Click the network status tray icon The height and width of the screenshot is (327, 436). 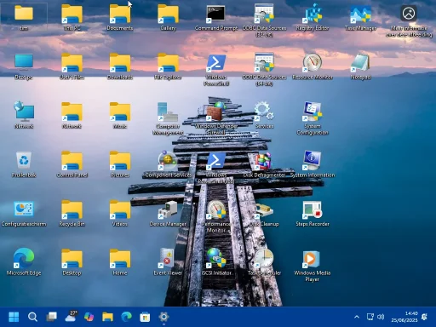[370, 317]
